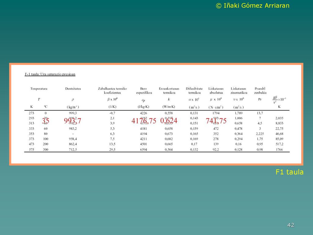Click the specific heat cell 4211
This screenshot has height=235, width=313.
point(144,139)
